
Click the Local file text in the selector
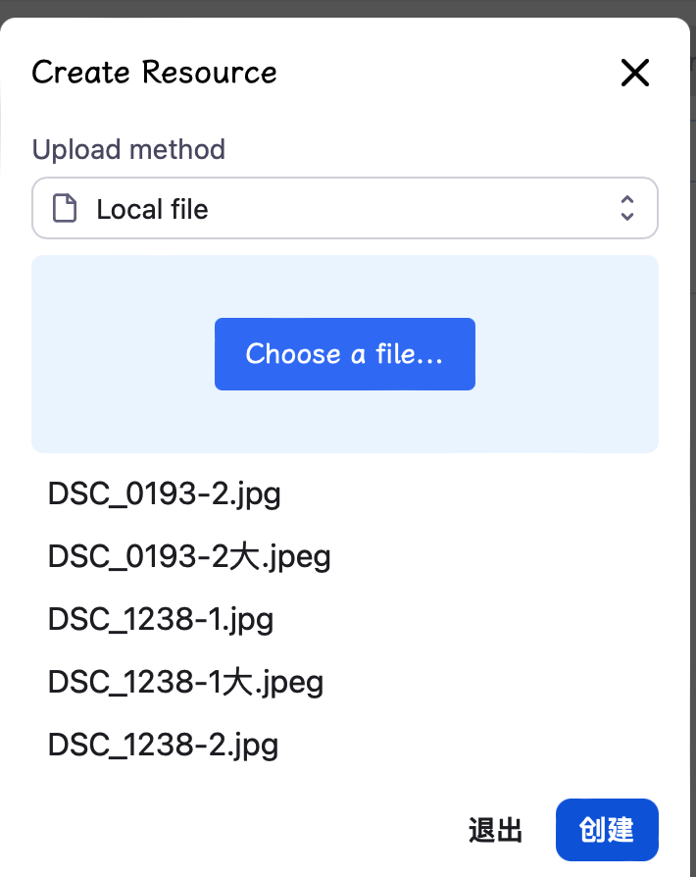click(152, 208)
